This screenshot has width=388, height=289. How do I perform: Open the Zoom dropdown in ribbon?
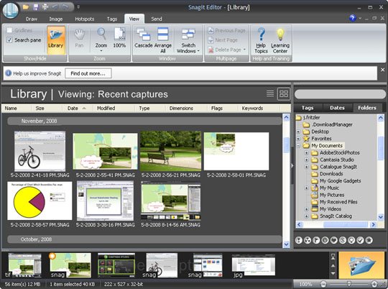[x=101, y=40]
